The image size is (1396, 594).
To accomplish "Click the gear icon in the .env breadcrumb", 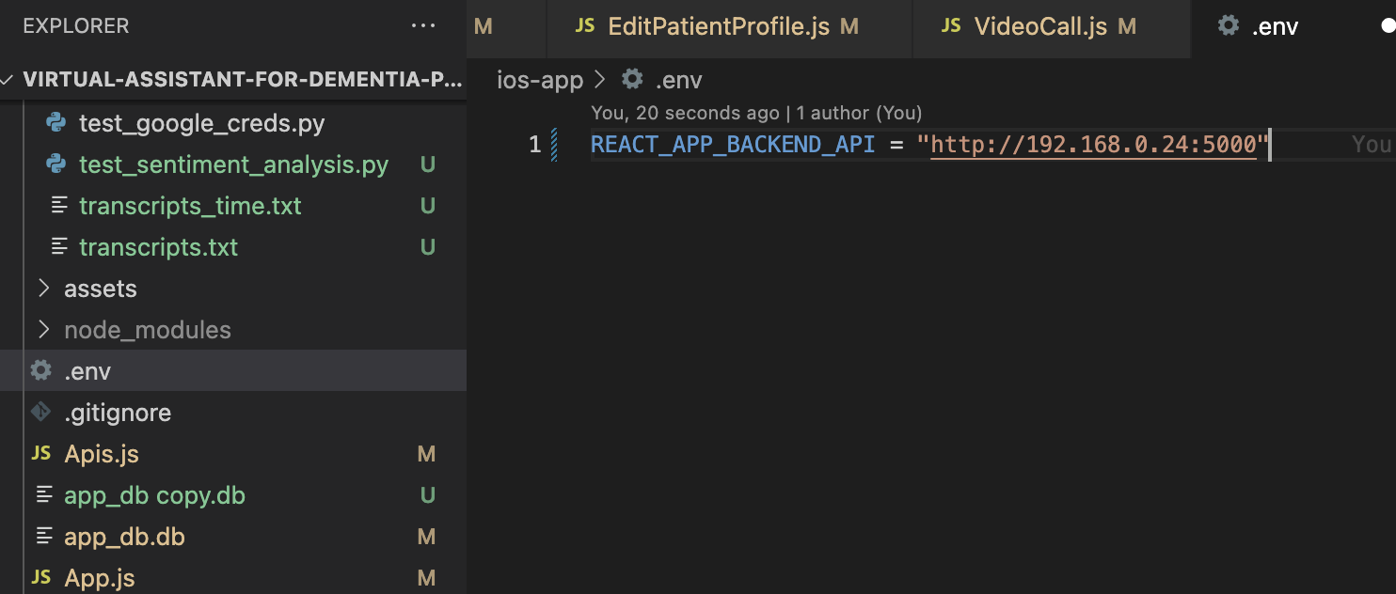I will coord(633,80).
